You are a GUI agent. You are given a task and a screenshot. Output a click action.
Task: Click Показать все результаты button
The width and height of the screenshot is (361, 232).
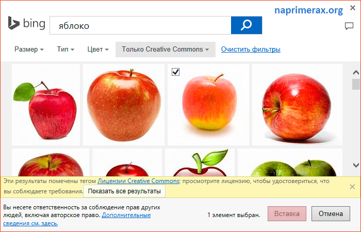coord(124,191)
